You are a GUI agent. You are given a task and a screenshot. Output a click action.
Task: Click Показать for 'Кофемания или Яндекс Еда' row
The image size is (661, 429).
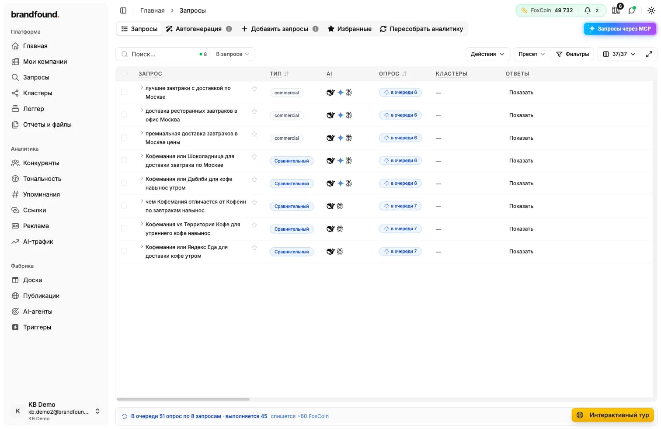(x=521, y=252)
